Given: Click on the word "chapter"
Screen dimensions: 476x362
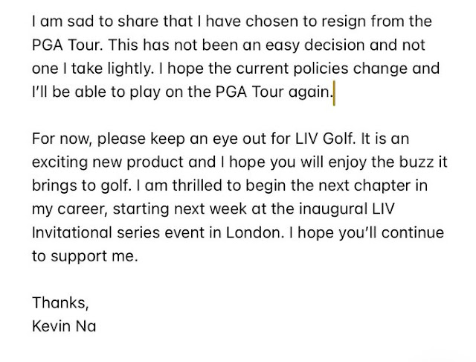Looking at the screenshot, I should coord(382,186).
